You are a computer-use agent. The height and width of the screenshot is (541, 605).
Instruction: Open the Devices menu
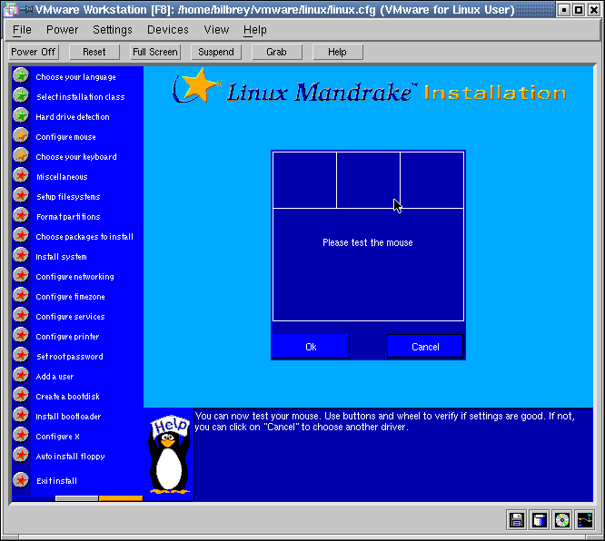click(x=168, y=30)
